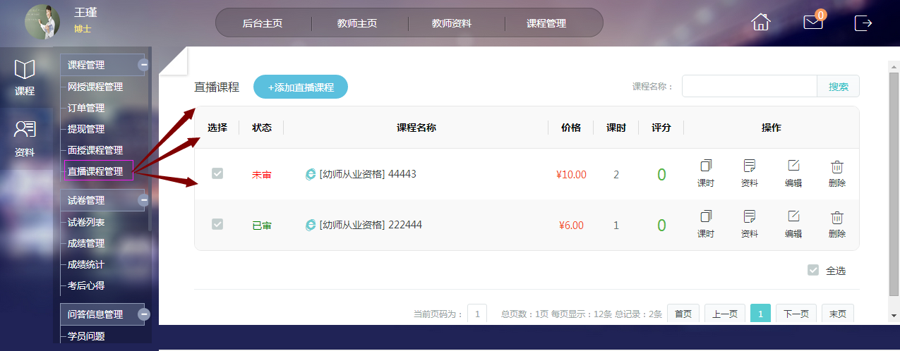
Task: Focus the 课程名称 search input field
Action: [749, 87]
